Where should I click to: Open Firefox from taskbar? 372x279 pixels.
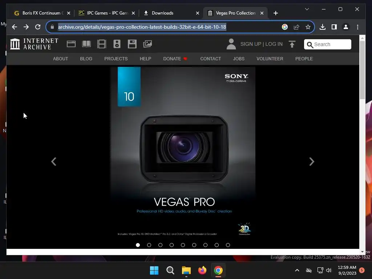pos(202,270)
